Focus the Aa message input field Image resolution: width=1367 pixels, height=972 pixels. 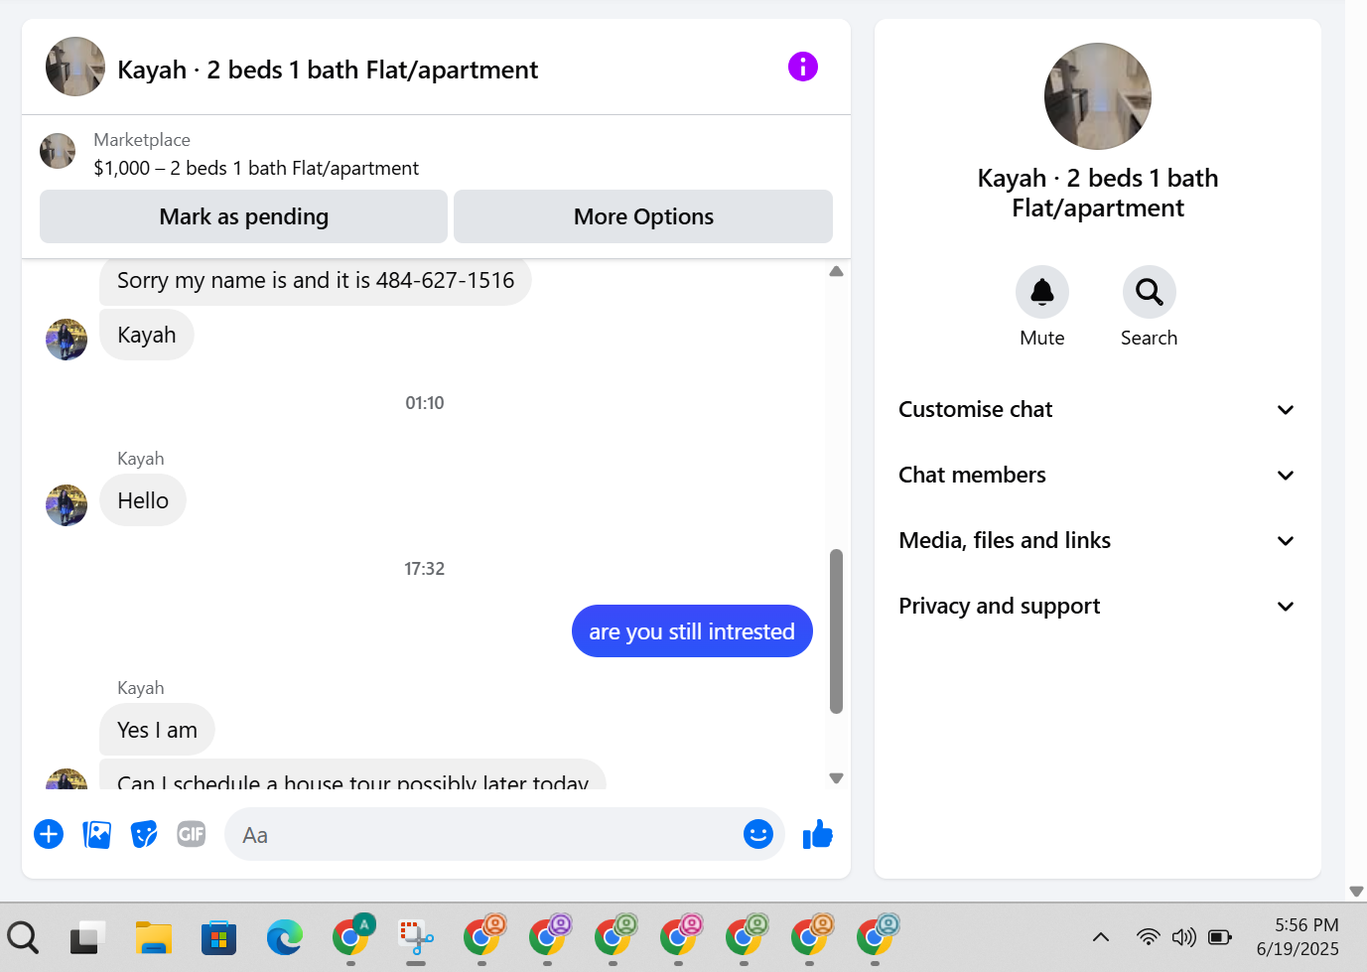[x=486, y=834]
